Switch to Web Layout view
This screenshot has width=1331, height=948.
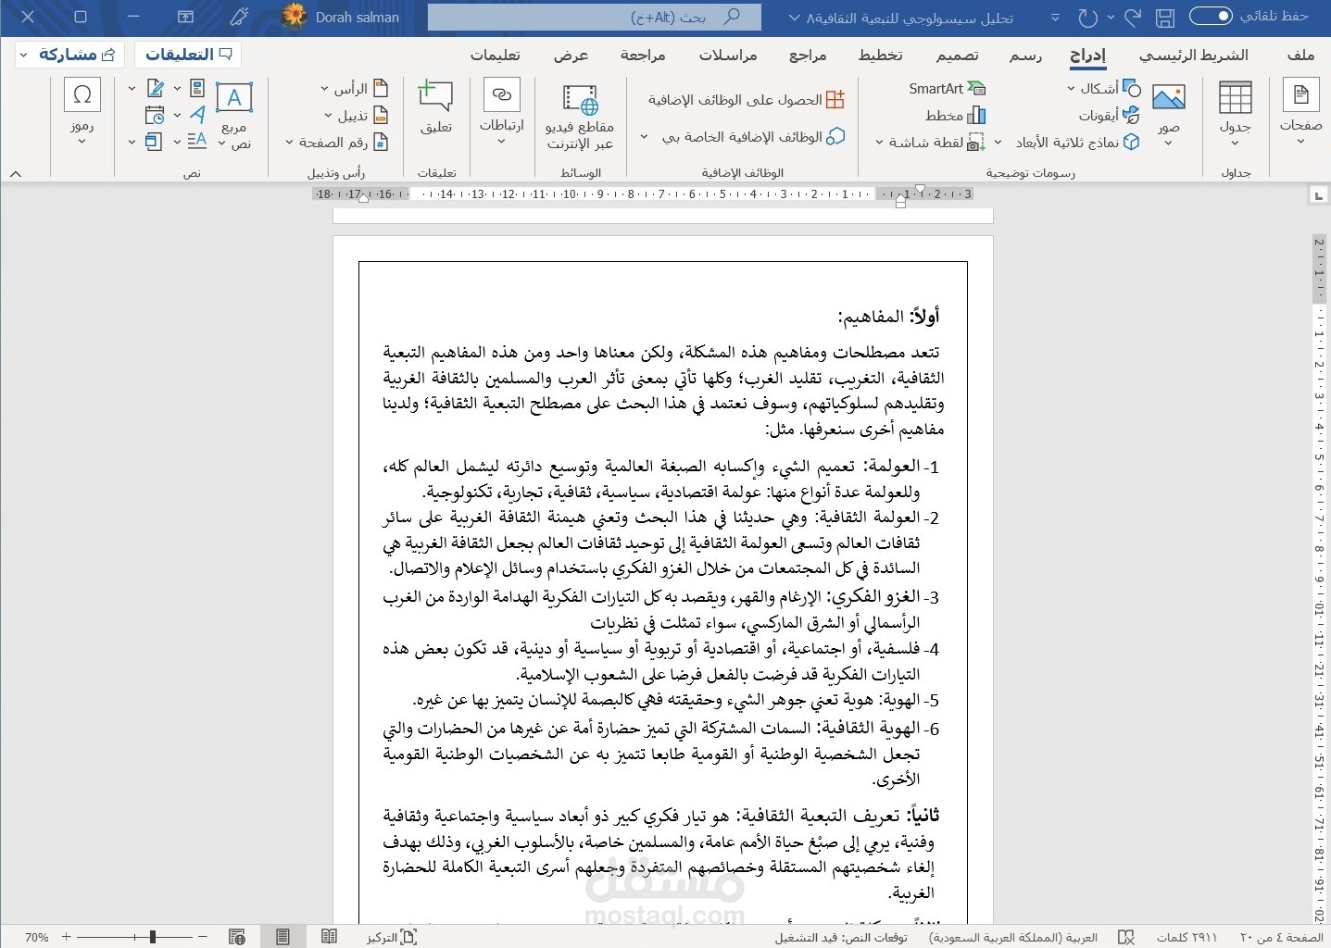(x=237, y=937)
